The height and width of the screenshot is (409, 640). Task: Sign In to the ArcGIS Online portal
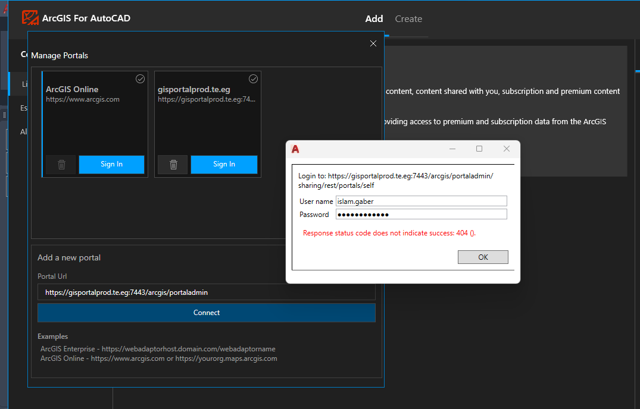tap(111, 164)
